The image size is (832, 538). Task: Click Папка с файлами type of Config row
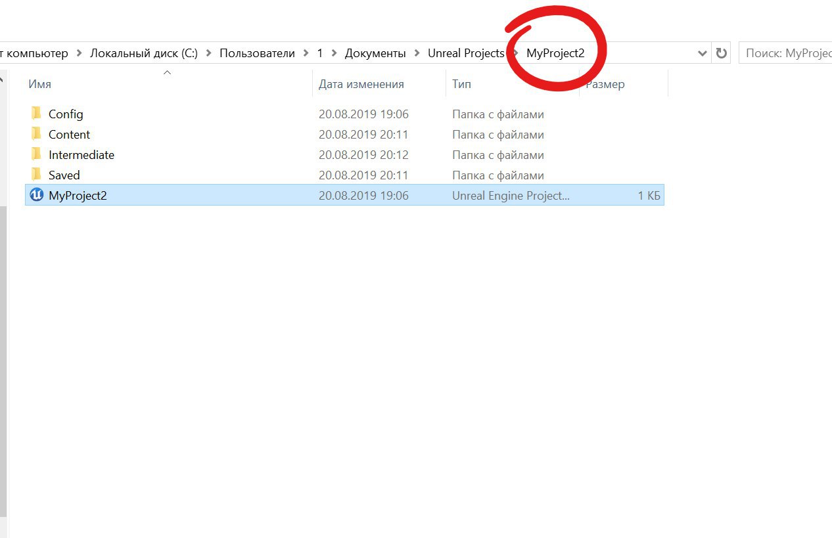498,114
